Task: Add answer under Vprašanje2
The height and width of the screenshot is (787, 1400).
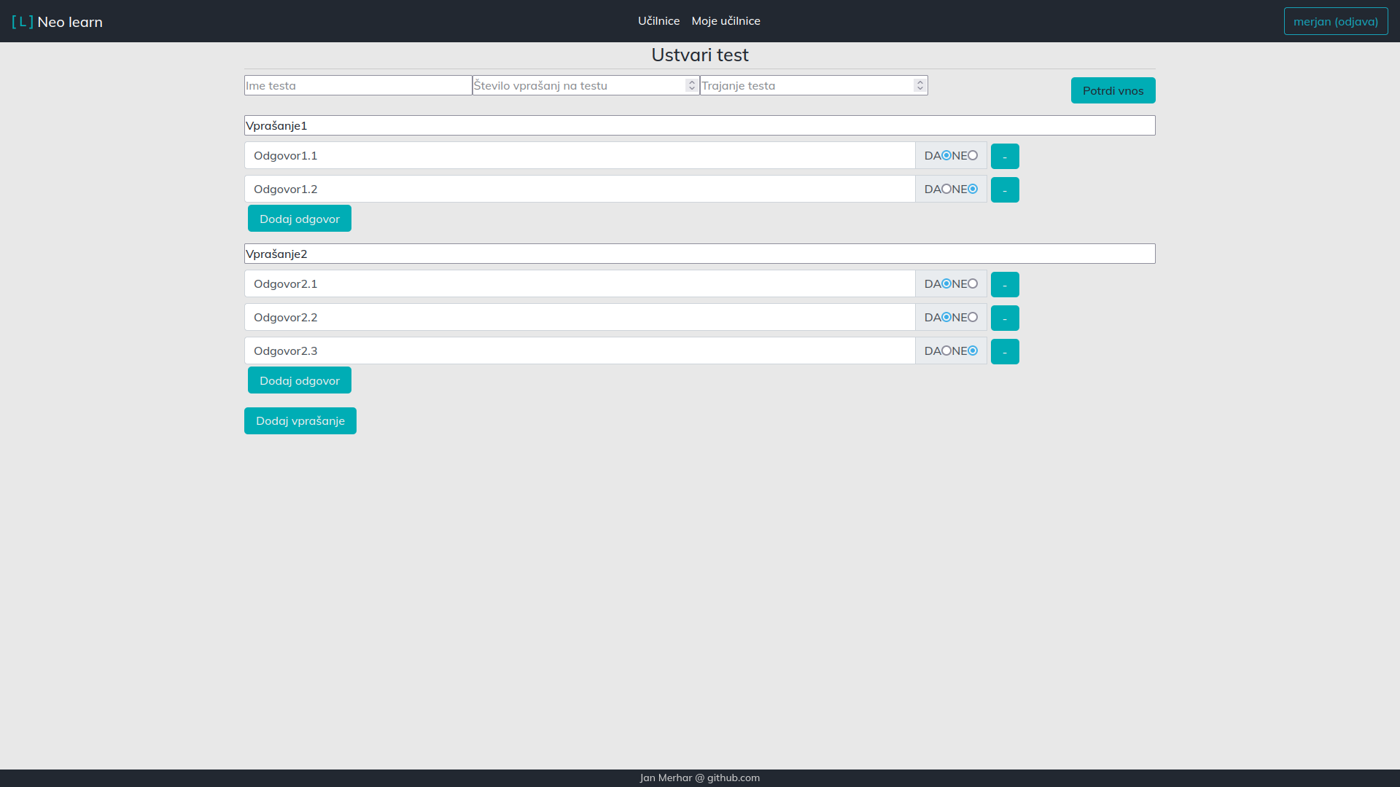Action: pyautogui.click(x=299, y=380)
